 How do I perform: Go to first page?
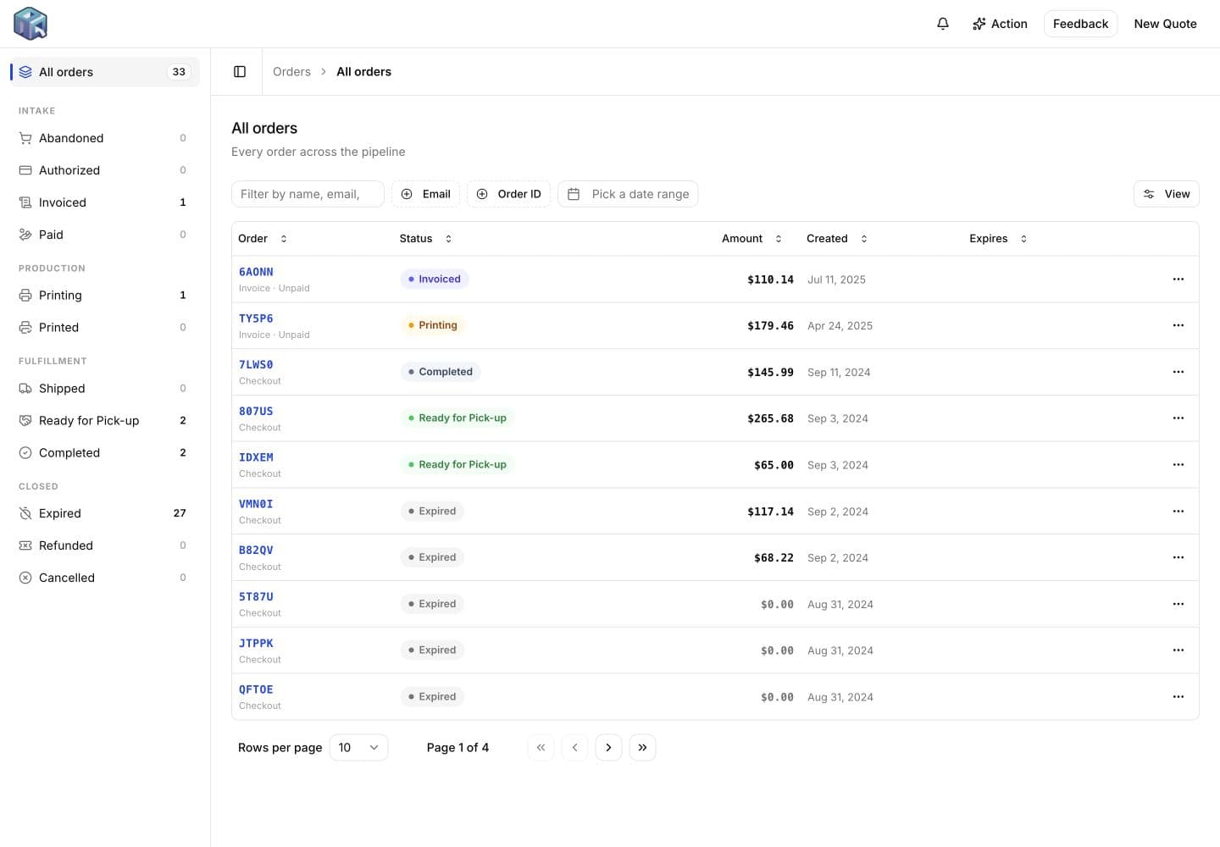pos(541,747)
